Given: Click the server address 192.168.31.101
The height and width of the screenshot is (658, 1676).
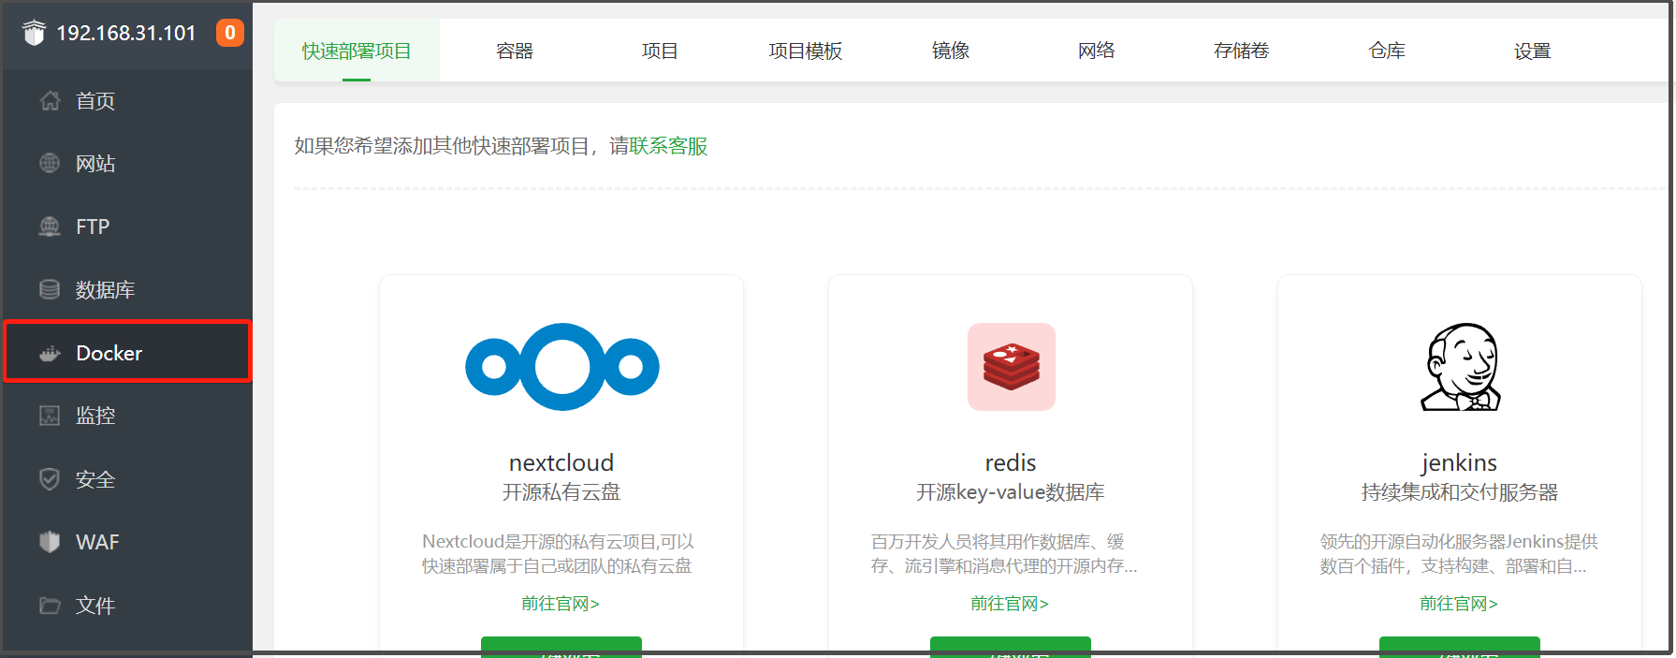Looking at the screenshot, I should click(126, 33).
